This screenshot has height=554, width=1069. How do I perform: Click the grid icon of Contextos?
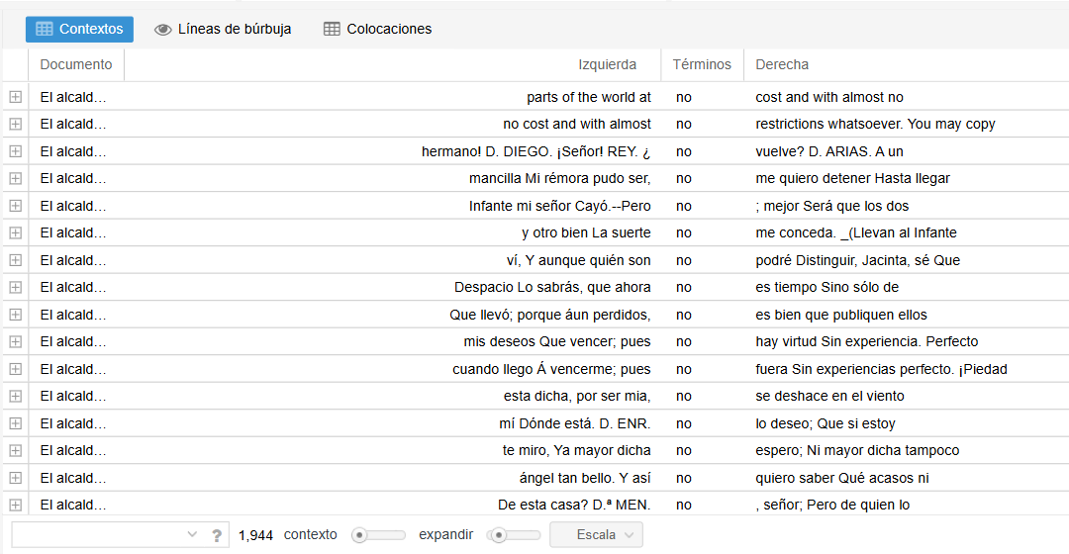coord(45,30)
